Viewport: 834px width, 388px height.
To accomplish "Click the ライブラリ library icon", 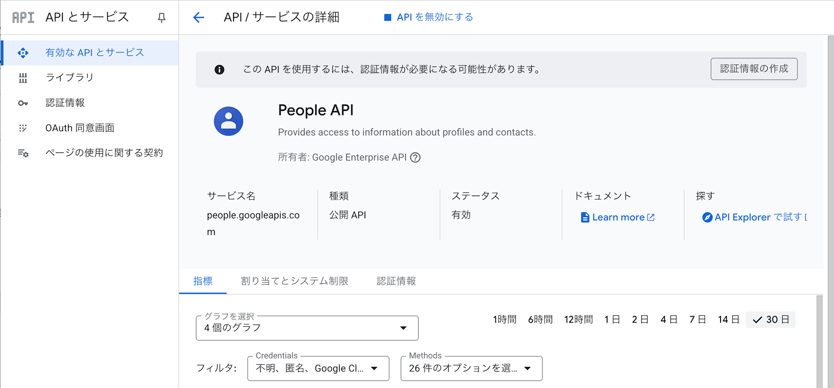I will coord(23,78).
